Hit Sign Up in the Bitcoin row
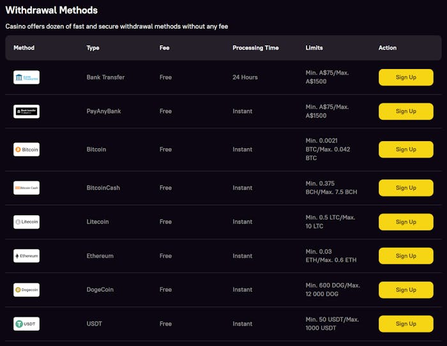447x346 pixels. 405,149
